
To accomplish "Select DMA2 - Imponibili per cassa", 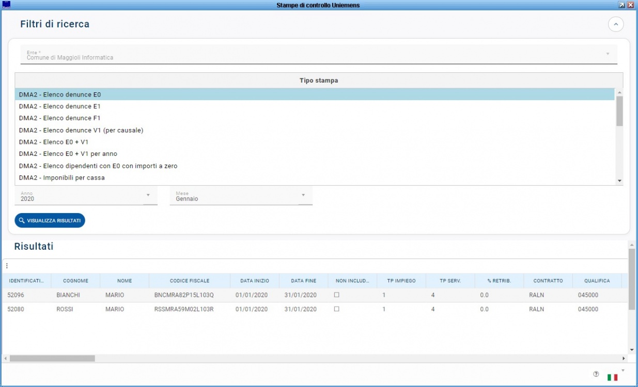I will click(x=62, y=178).
